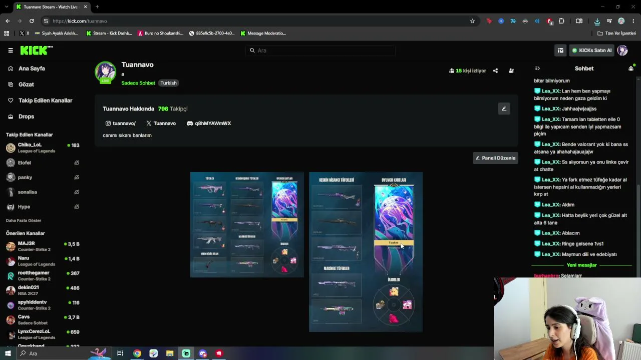The image size is (641, 360).
Task: Go back in the browser
Action: click(x=8, y=21)
